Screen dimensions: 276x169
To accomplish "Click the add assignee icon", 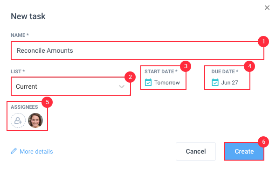I will click(x=18, y=120).
